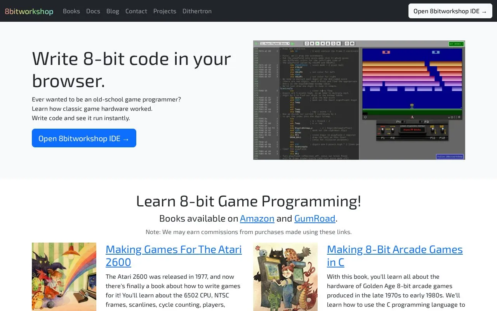Click the Arcade Games book cover image
Screen dimensions: 497x311
tap(285, 277)
